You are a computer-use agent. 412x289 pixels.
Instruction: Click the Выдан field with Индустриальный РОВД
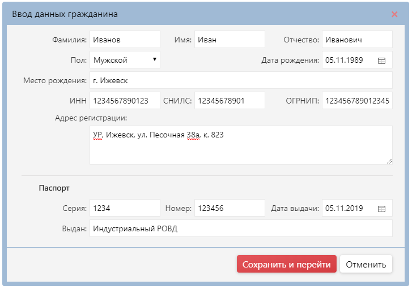[x=241, y=228]
